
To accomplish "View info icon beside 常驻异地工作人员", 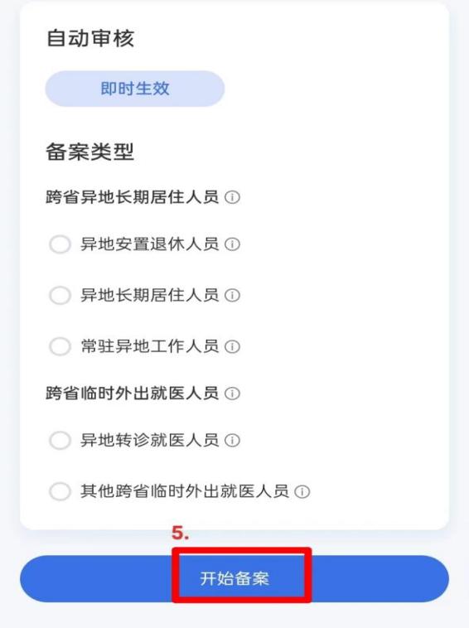I will pos(232,347).
